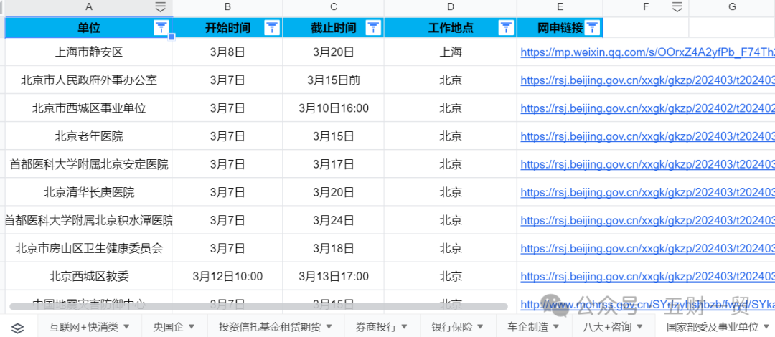Expand column F dropdown arrow
775x337 pixels.
[x=677, y=7]
